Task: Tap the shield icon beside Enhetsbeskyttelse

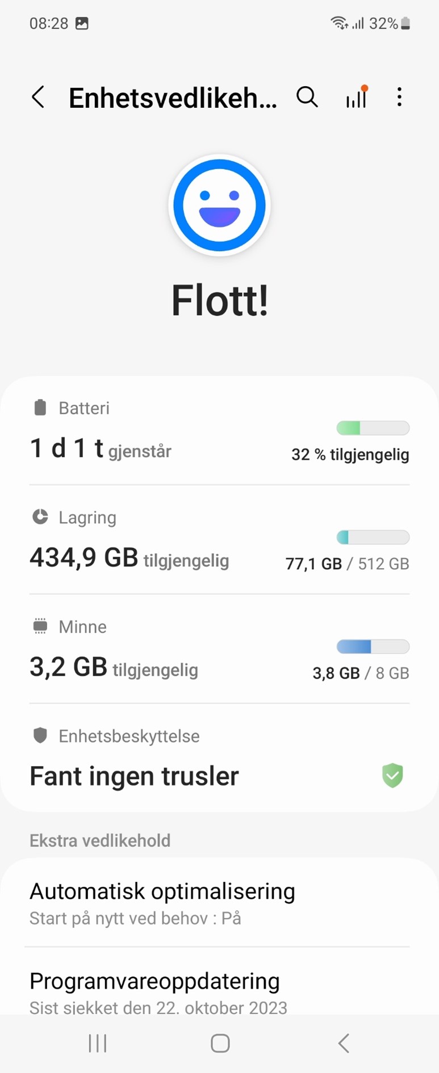Action: (x=40, y=735)
